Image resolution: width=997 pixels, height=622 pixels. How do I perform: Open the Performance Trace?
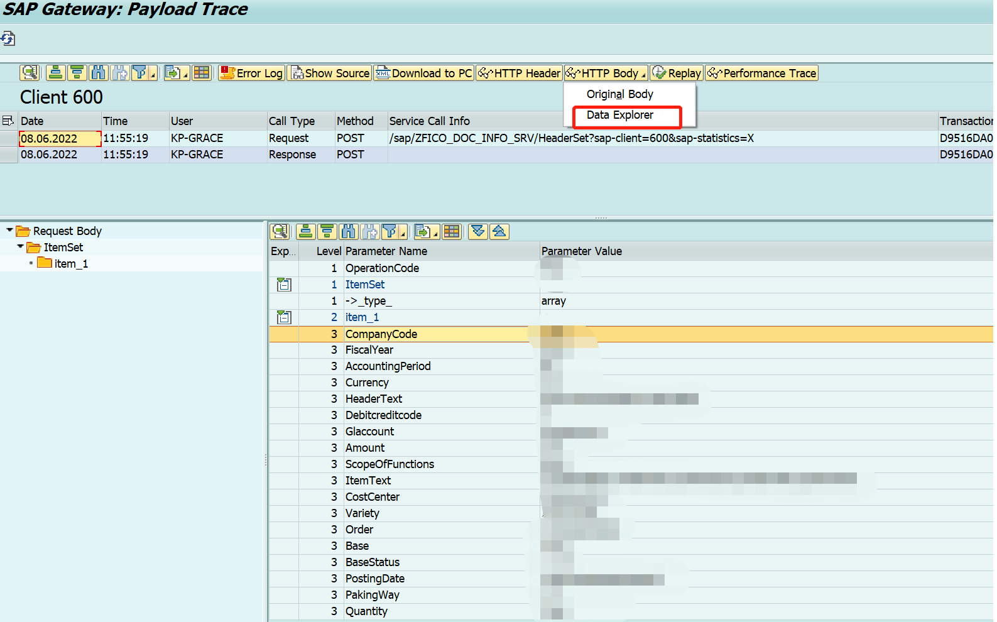761,73
